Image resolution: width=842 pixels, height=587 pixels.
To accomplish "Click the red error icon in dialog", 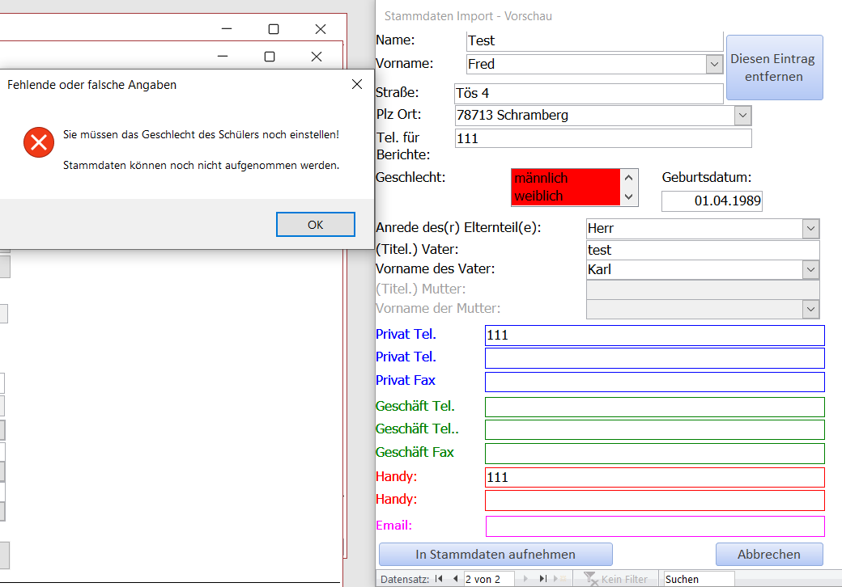I will [x=38, y=142].
